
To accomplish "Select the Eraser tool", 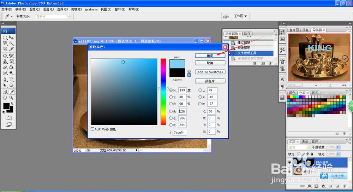I will pyautogui.click(x=5, y=67).
